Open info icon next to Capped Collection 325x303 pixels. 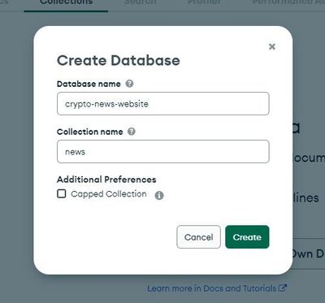click(159, 195)
